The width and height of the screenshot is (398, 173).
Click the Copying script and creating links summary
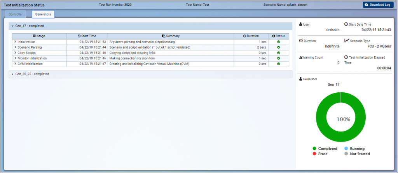[x=132, y=53]
